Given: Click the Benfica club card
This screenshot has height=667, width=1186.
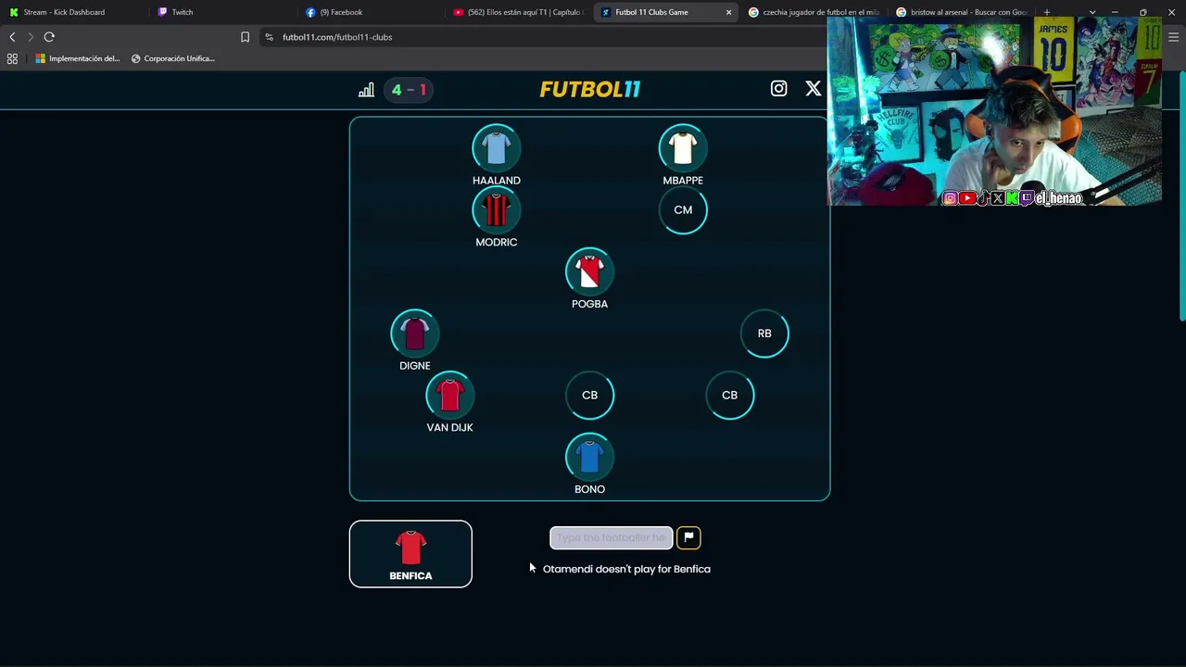Looking at the screenshot, I should coord(410,554).
